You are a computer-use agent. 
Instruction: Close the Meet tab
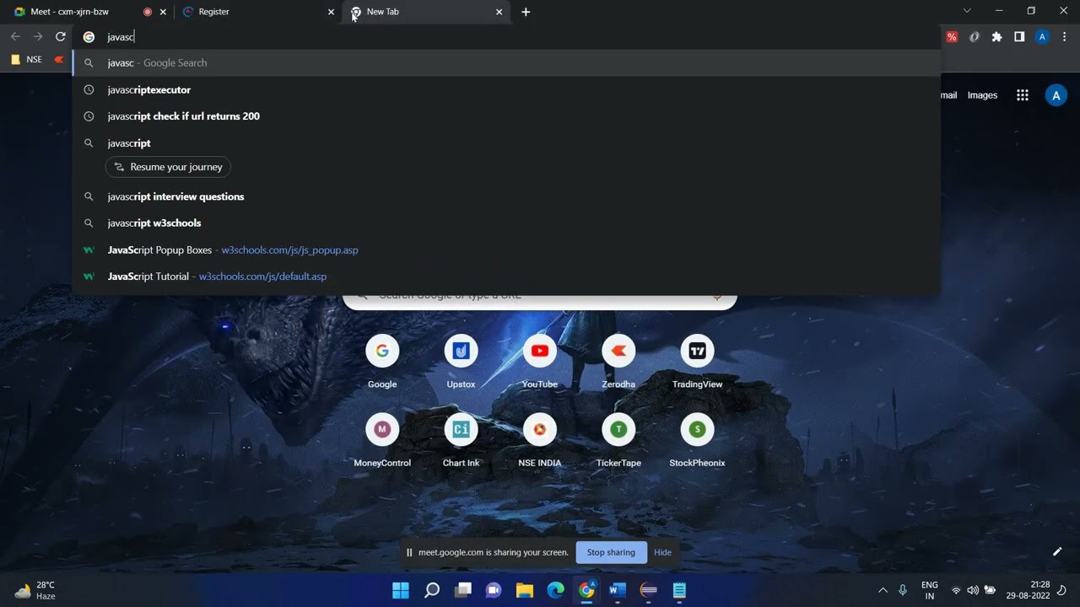pos(163,12)
